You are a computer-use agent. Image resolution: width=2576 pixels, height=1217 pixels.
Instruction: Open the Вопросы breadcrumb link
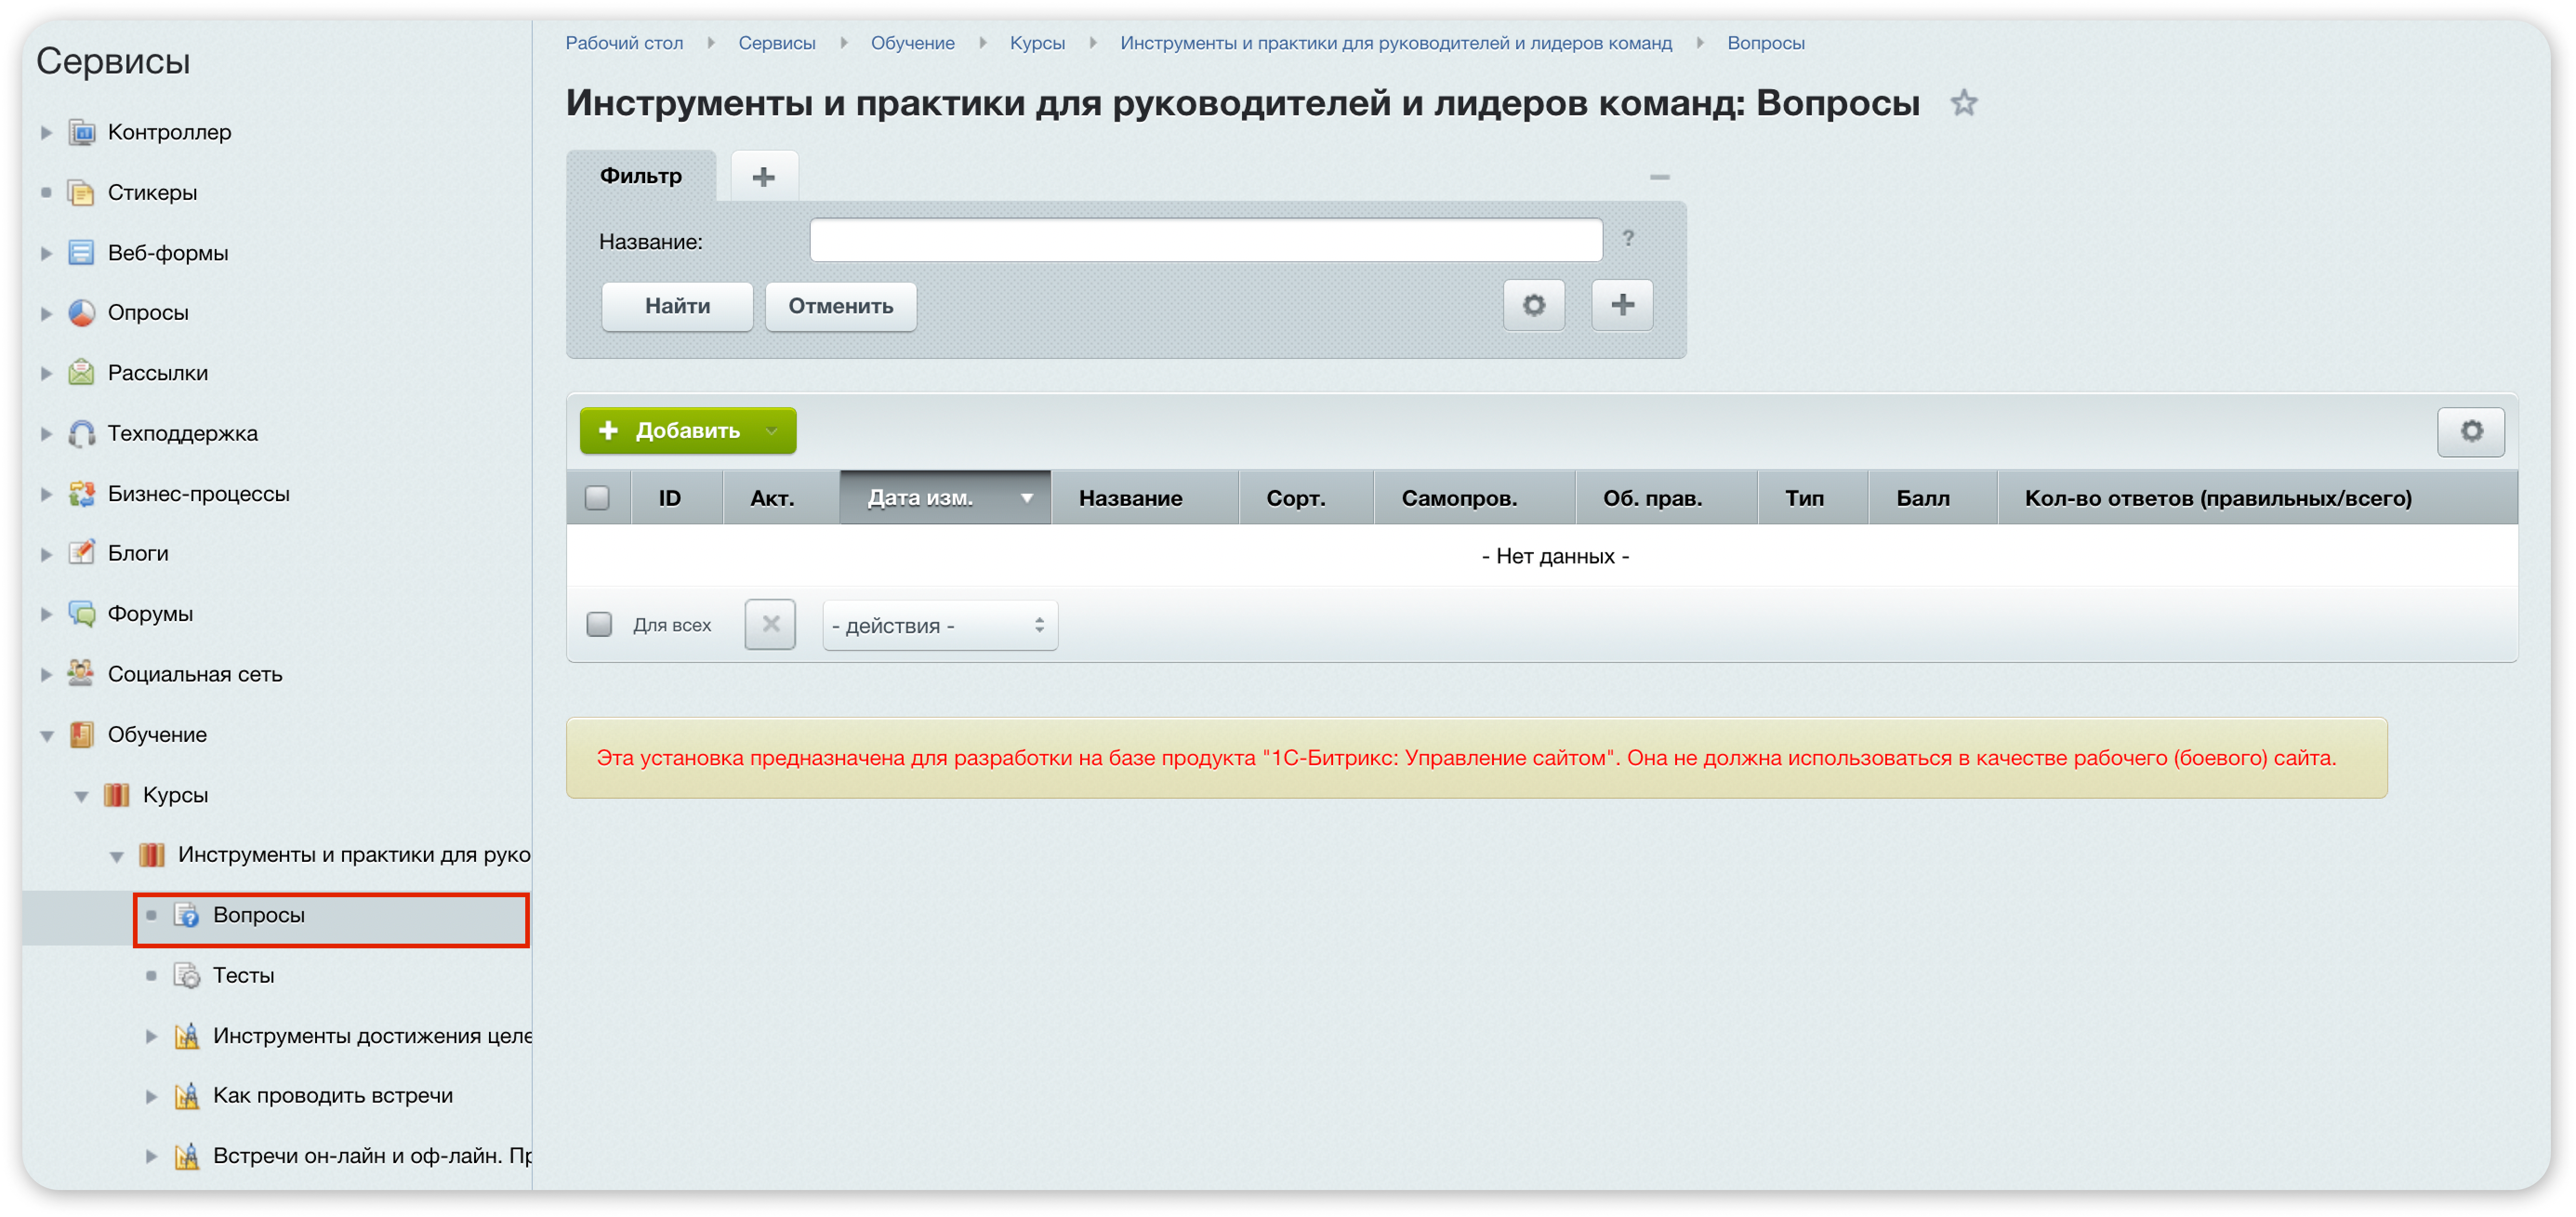click(1765, 43)
